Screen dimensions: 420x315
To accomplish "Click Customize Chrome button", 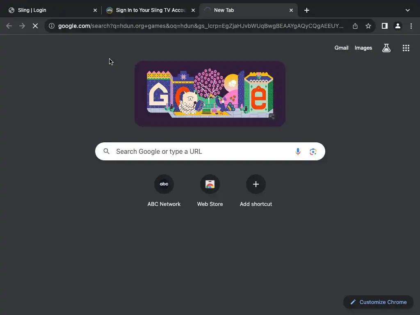I will (378, 302).
